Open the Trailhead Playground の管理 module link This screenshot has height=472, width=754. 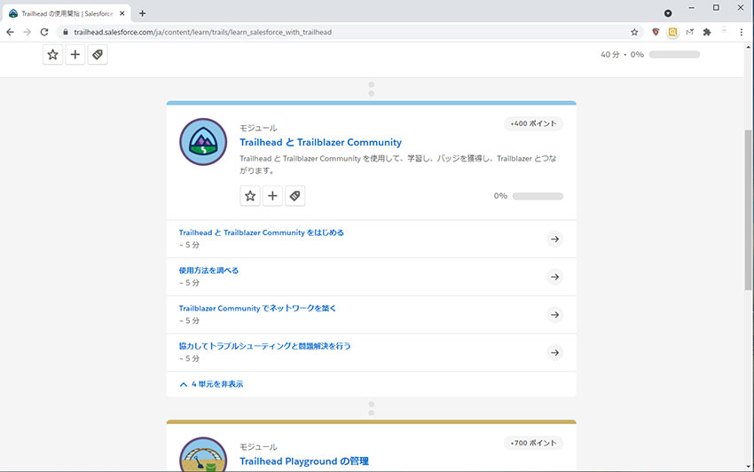pos(304,461)
